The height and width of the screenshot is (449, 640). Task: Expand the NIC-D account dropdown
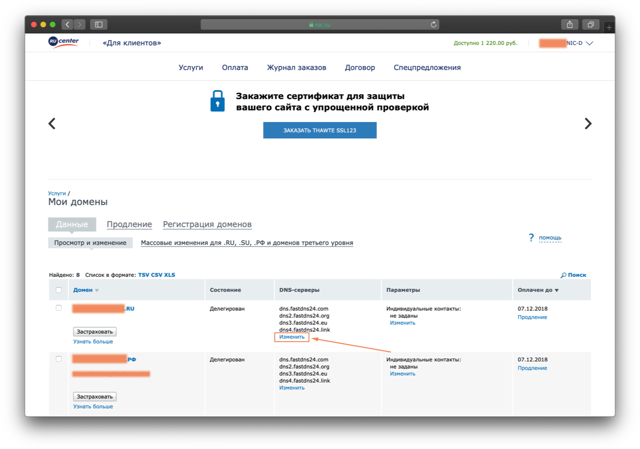[589, 43]
